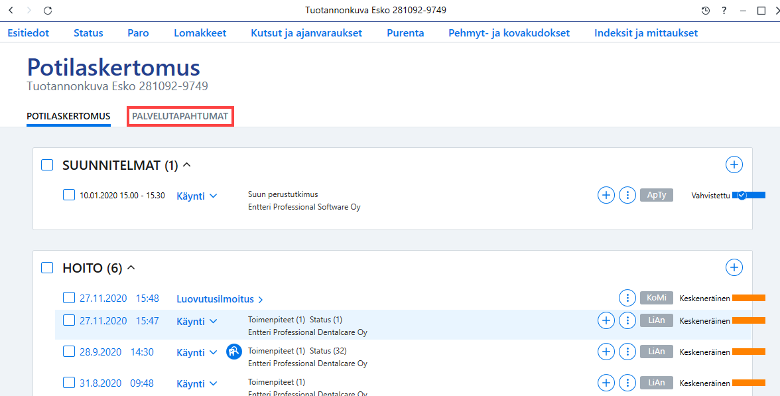This screenshot has height=396, width=780.
Task: Open Purenta menu
Action: [405, 33]
